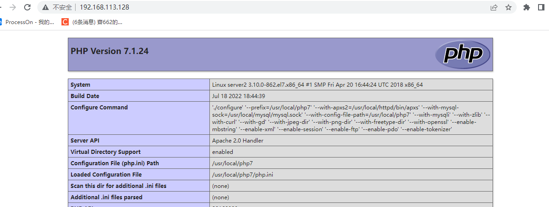
Task: Reload the page with the refresh icon
Action: [x=27, y=7]
